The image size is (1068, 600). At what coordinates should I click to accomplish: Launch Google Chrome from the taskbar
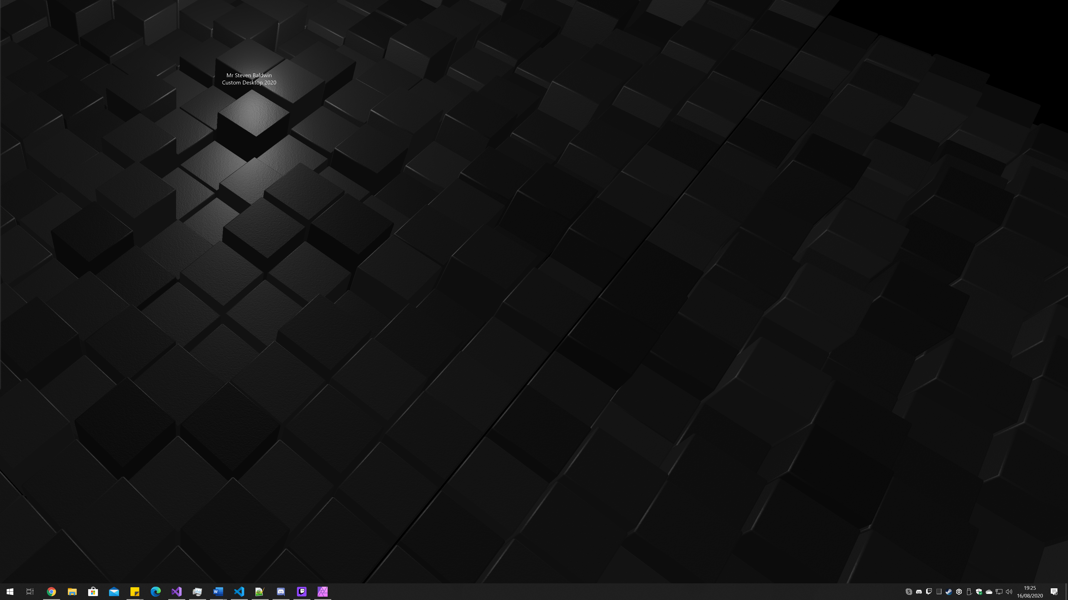tap(51, 591)
